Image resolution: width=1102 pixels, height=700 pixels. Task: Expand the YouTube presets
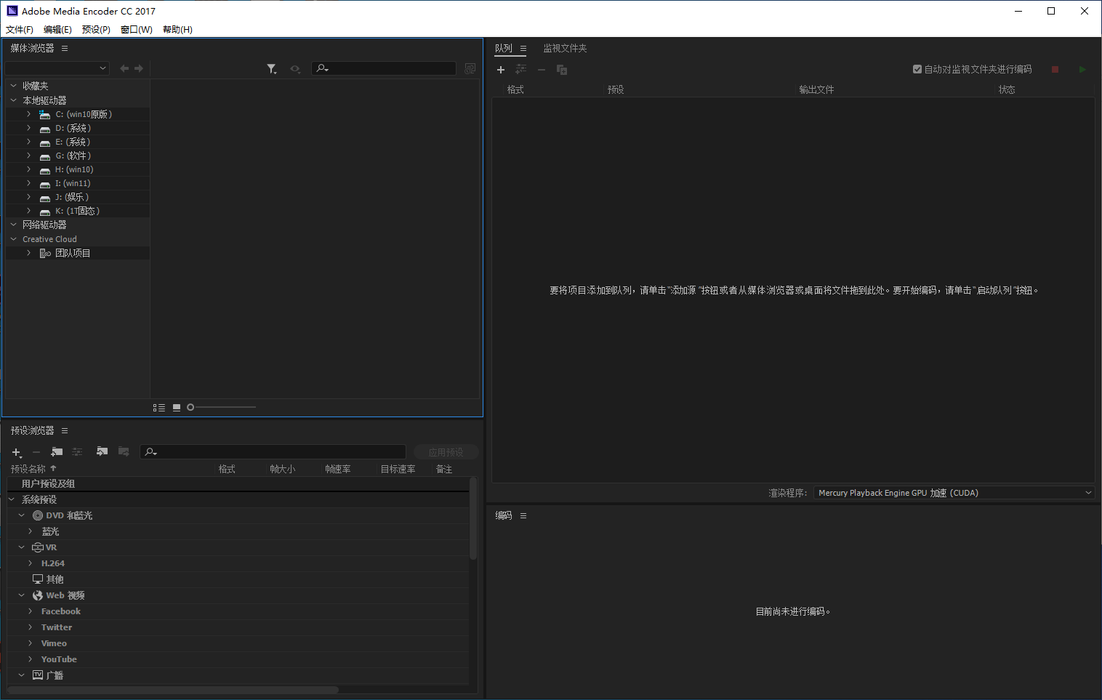[31, 659]
